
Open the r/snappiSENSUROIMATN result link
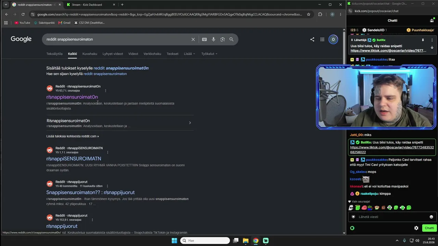pos(74,159)
